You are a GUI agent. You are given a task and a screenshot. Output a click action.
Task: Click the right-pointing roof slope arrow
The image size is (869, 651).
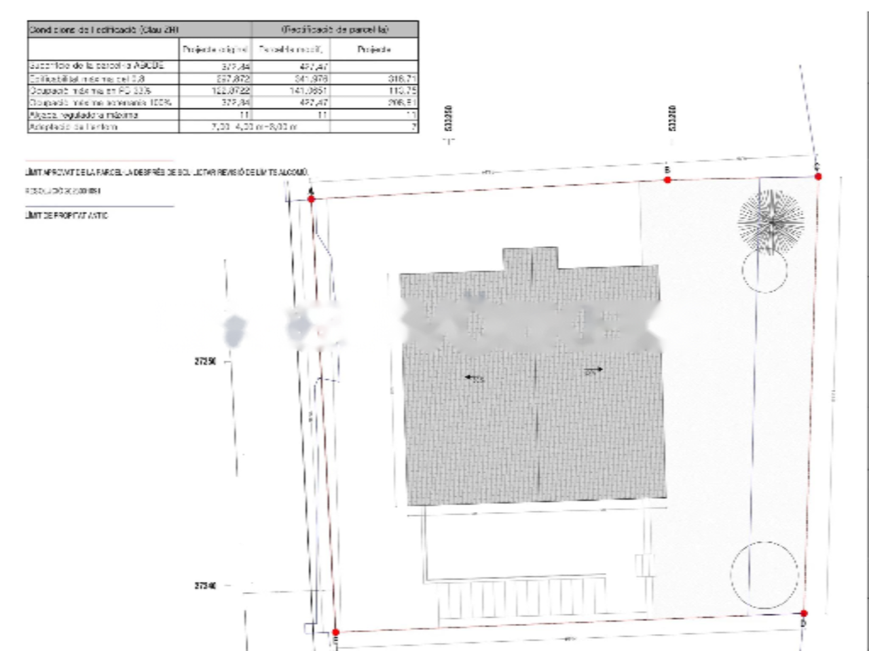coord(593,370)
